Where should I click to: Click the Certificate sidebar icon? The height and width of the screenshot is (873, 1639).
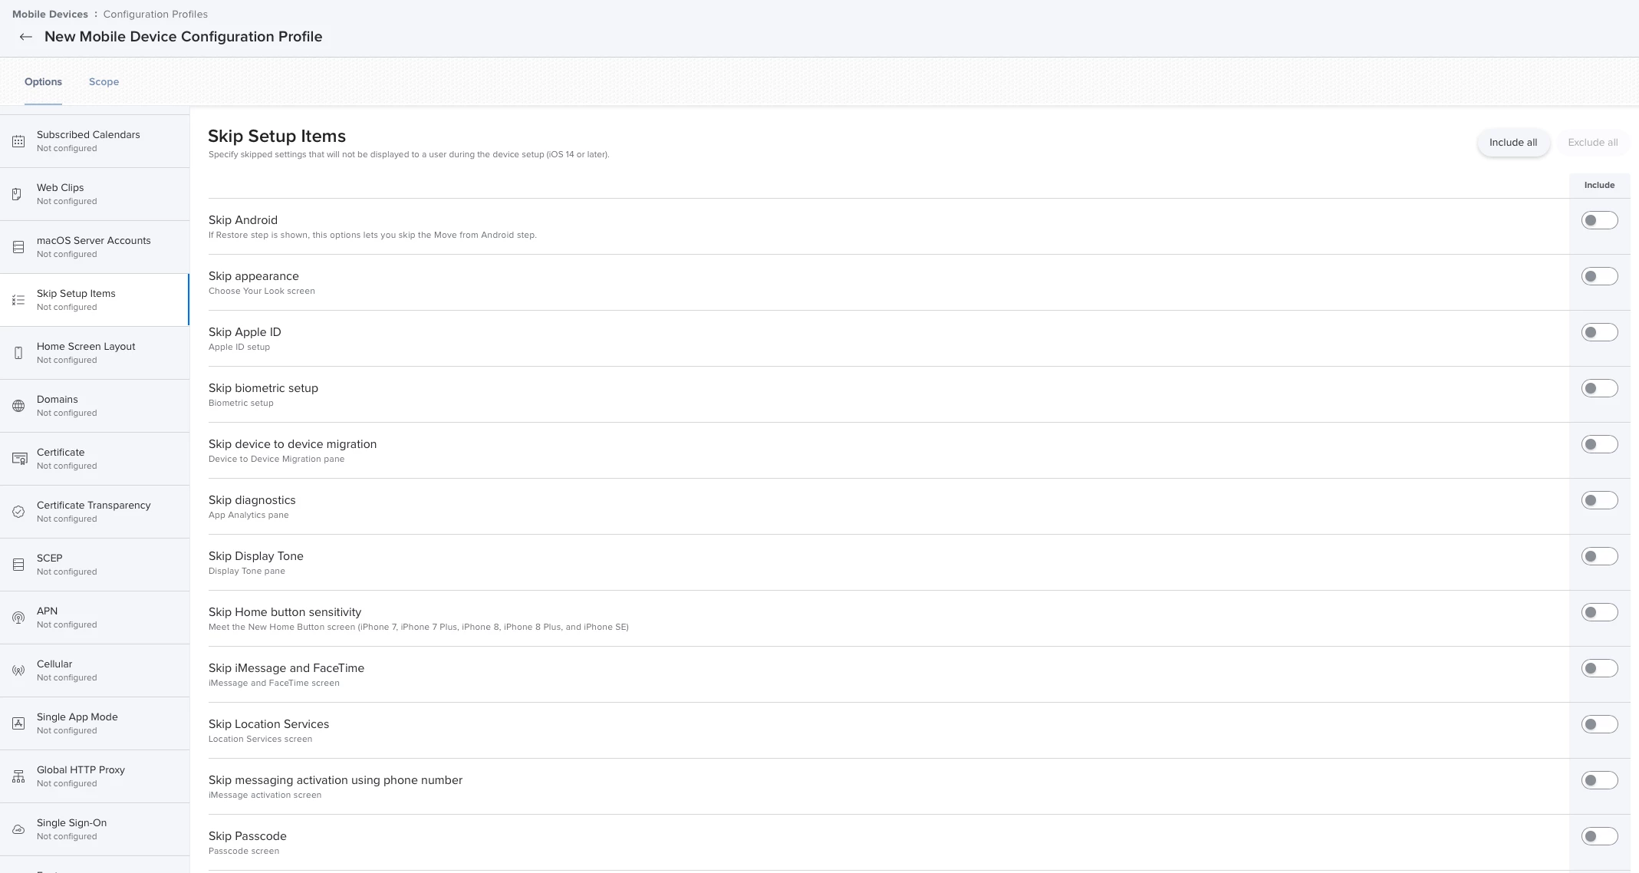coord(19,459)
